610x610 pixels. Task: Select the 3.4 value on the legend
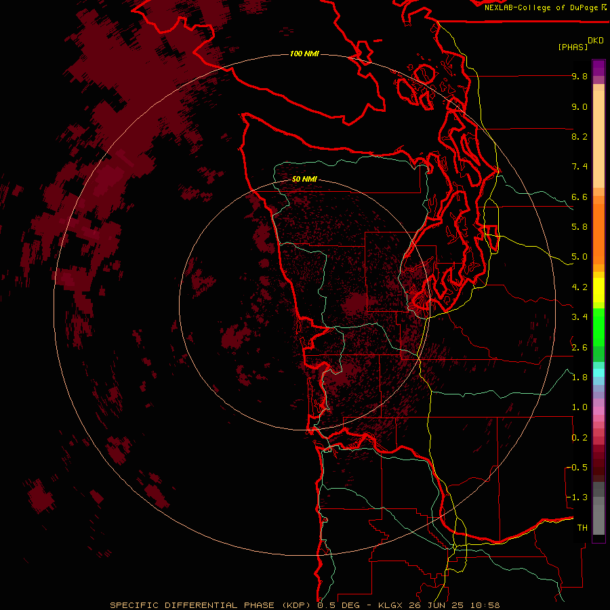(x=579, y=317)
